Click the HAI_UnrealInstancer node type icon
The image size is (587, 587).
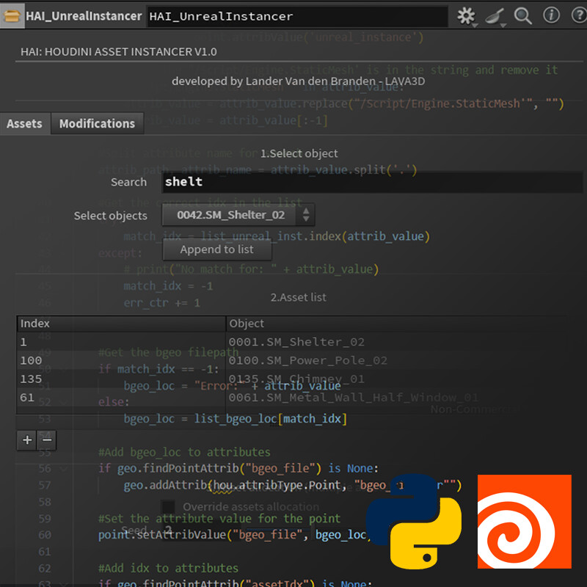click(12, 15)
